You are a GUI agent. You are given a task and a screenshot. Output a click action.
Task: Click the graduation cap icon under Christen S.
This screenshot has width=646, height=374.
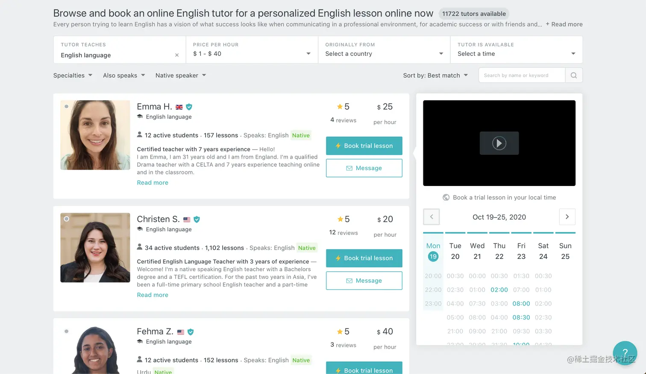point(140,229)
